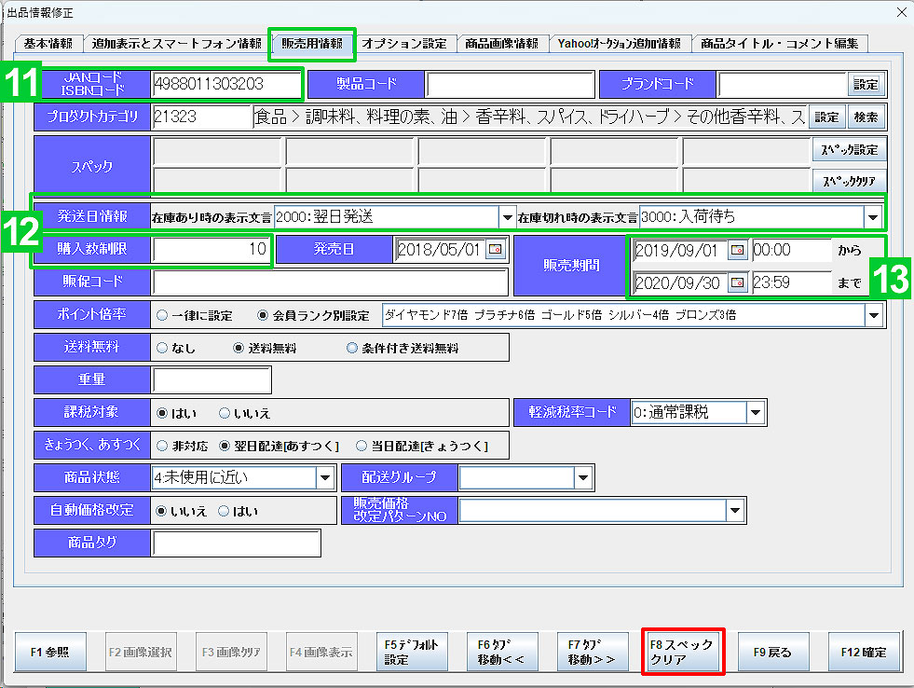This screenshot has width=914, height=688.
Task: Open calendar for 販売期間 end date
Action: pos(737,282)
